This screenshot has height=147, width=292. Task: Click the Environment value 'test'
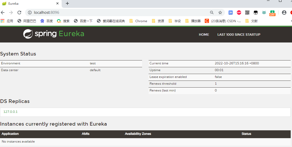pyautogui.click(x=93, y=63)
